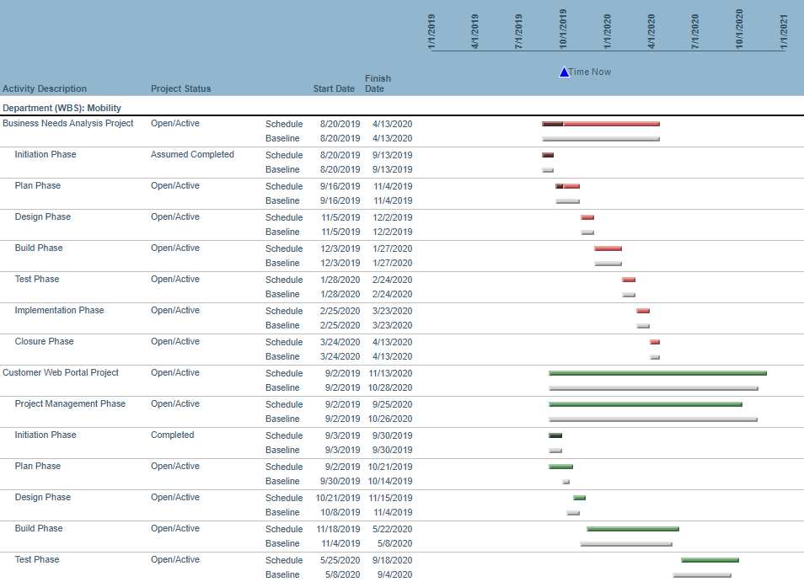Click the 2/25/2020 schedule start date
Screen dimensions: 804x582
340,311
